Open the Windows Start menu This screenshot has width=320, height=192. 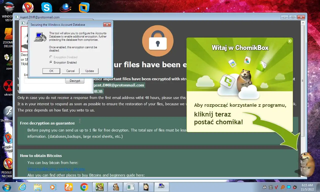click(x=7, y=187)
